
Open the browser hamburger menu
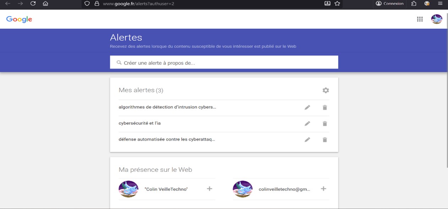point(440,4)
